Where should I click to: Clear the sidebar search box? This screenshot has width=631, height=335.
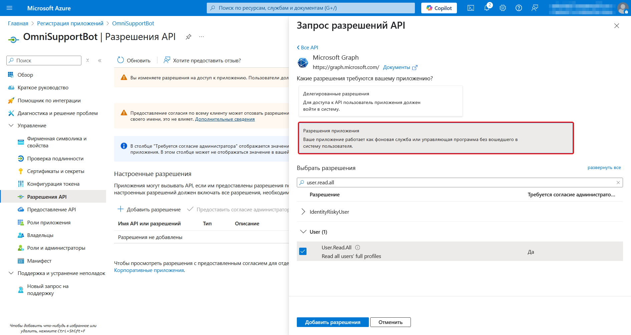tap(88, 60)
